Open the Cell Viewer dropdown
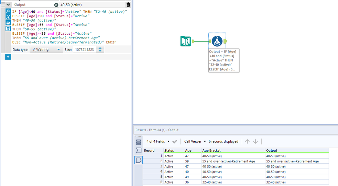Viewport: 338px width, 186px height. pyautogui.click(x=195, y=141)
